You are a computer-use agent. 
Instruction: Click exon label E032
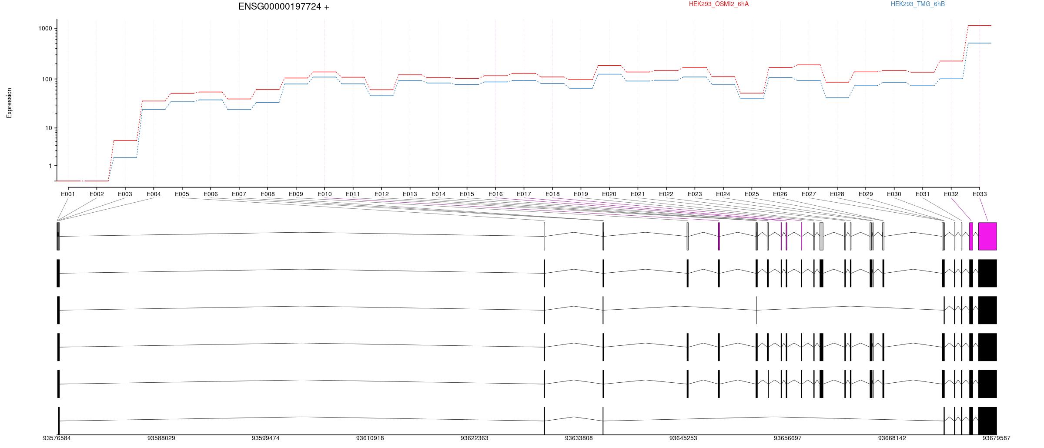click(951, 194)
